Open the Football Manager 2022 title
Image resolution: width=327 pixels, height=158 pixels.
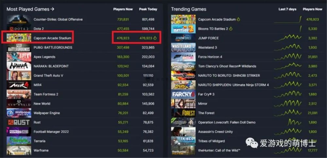(x=51, y=132)
